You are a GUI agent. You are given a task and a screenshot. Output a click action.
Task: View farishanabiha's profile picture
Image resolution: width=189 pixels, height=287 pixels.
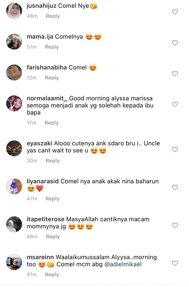14,73
